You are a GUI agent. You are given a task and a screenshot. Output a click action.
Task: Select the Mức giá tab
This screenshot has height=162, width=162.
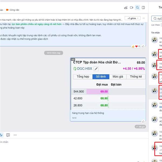click(118, 77)
